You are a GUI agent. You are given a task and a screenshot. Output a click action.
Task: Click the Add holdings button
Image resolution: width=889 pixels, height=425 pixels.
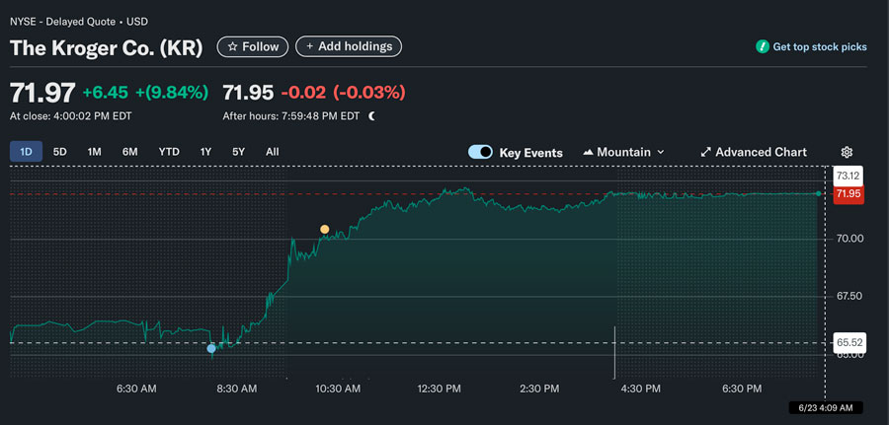(x=349, y=46)
